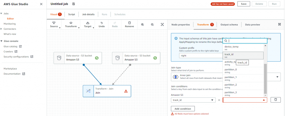
Task: Fit the graph to view
Action: (x=162, y=24)
